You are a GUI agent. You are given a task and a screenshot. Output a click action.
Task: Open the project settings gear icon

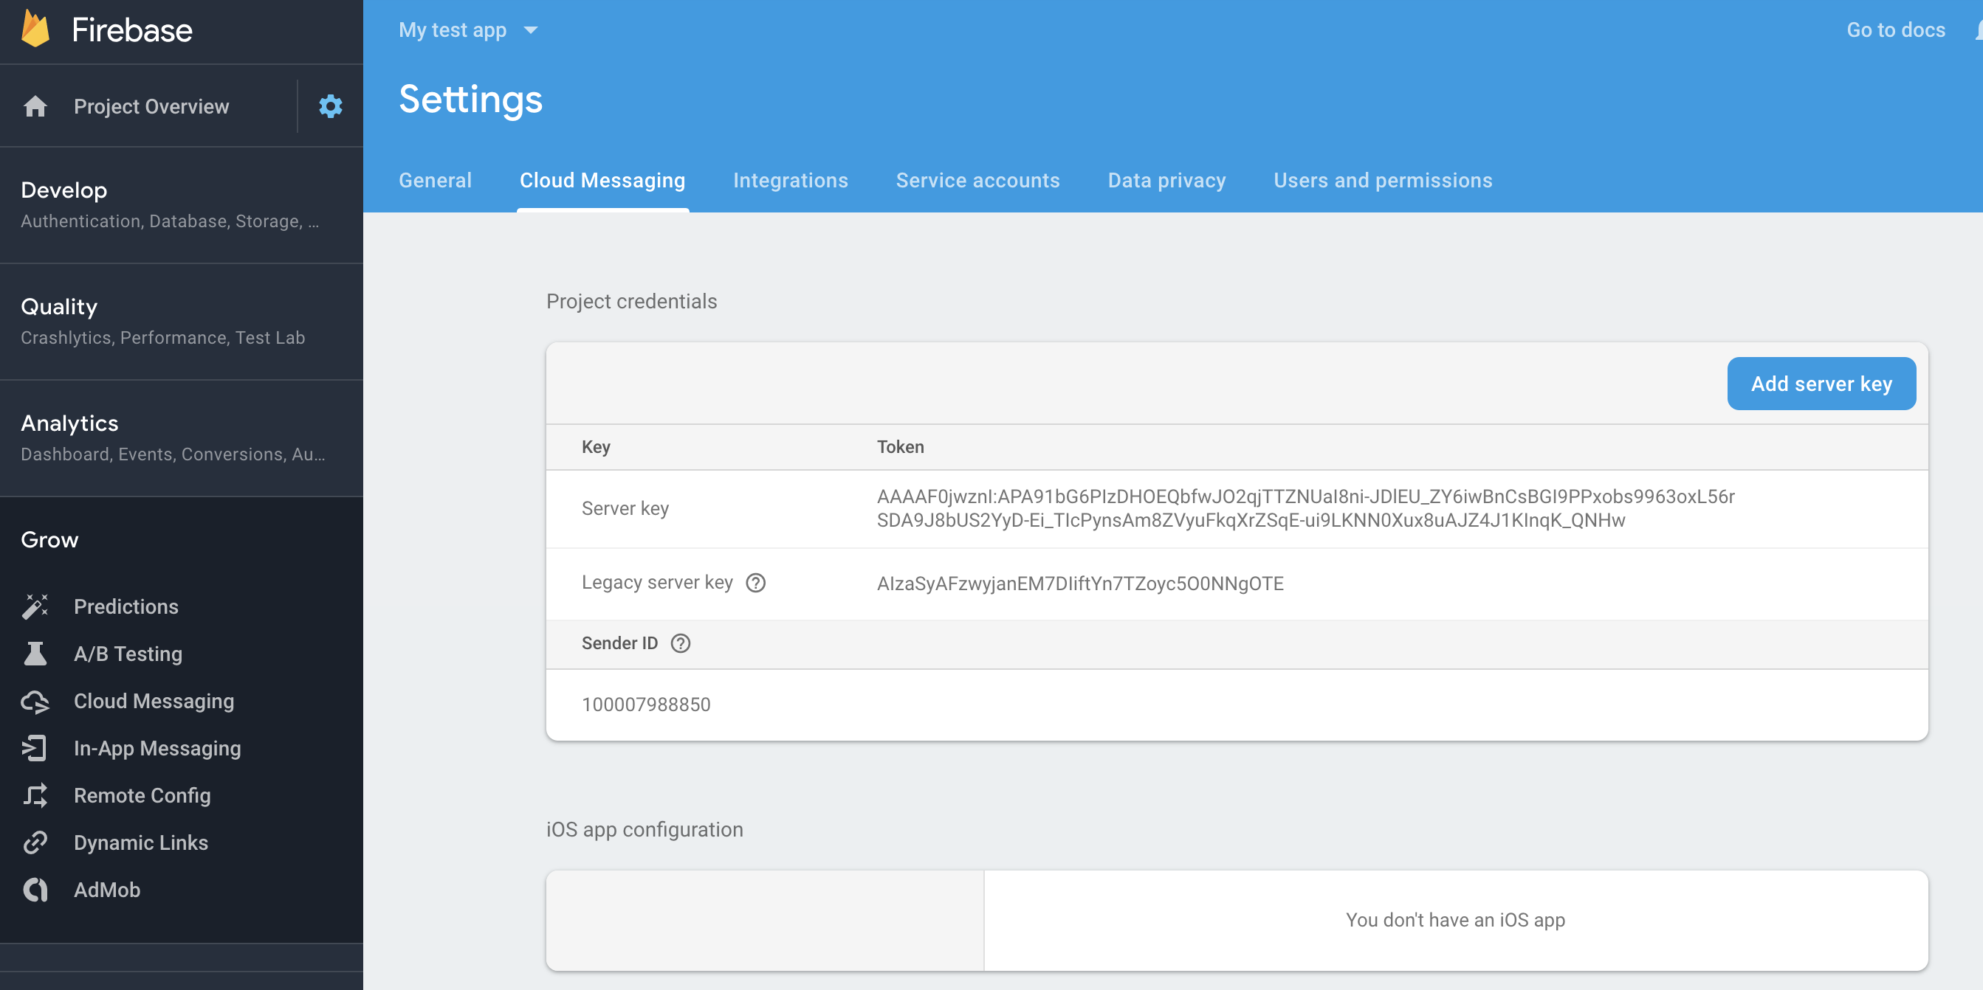click(x=330, y=106)
